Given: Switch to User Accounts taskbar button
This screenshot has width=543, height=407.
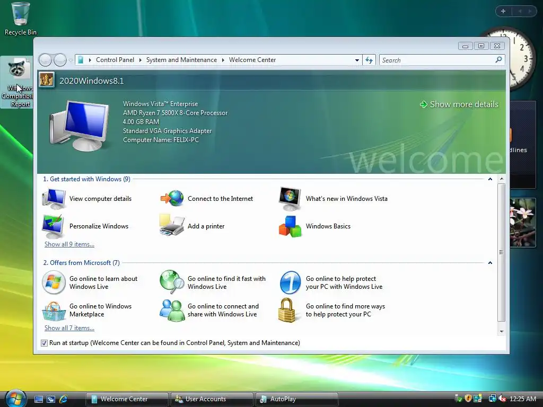Looking at the screenshot, I should click(x=212, y=399).
